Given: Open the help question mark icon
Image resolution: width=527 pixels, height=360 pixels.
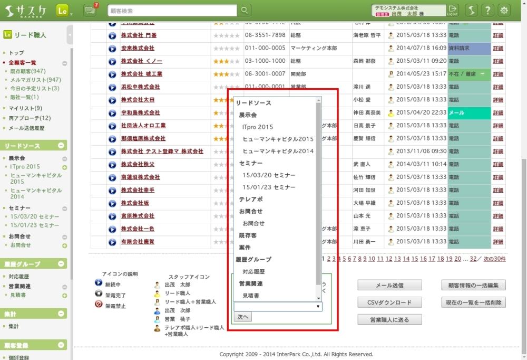Looking at the screenshot, I should tap(487, 11).
